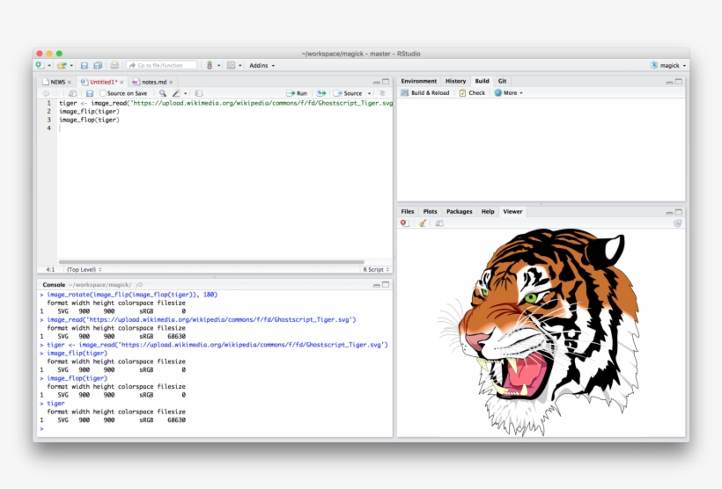Switch to the Files tab
Screen dimensions: 722x489
[x=408, y=212]
